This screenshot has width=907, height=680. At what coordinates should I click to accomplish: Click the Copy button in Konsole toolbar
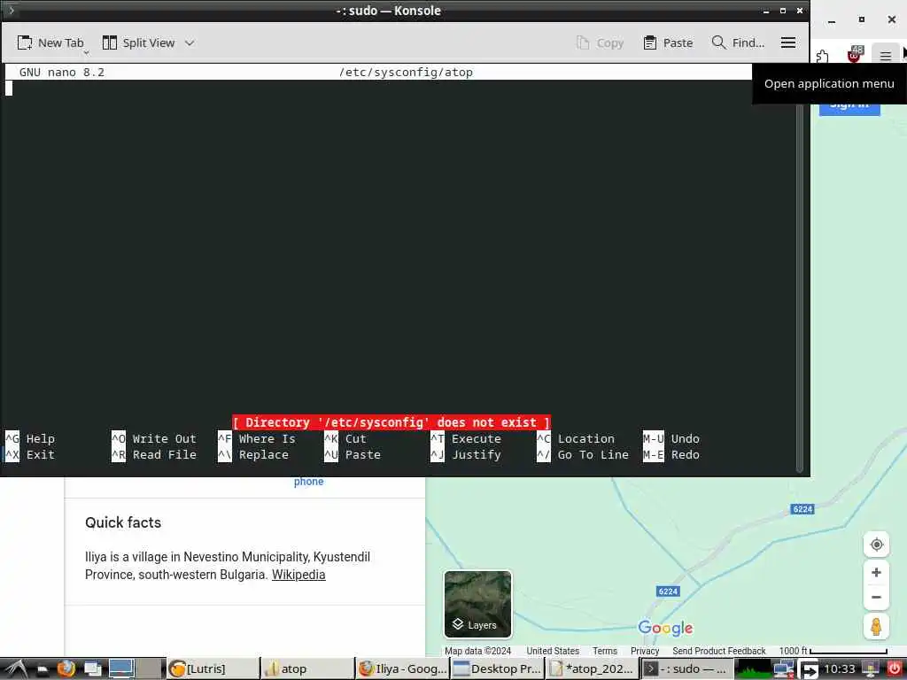[600, 42]
